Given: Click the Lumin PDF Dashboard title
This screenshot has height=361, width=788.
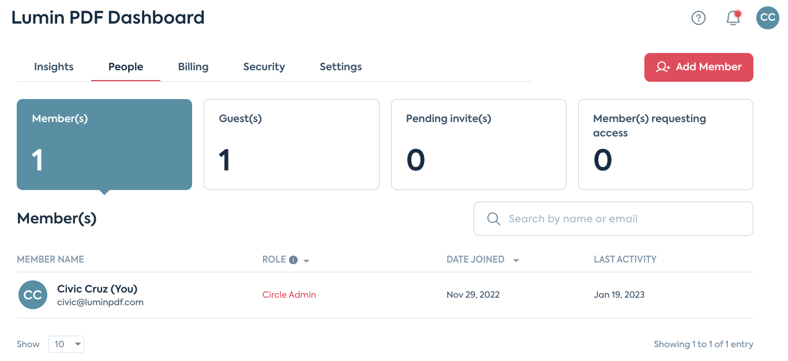Looking at the screenshot, I should [108, 18].
